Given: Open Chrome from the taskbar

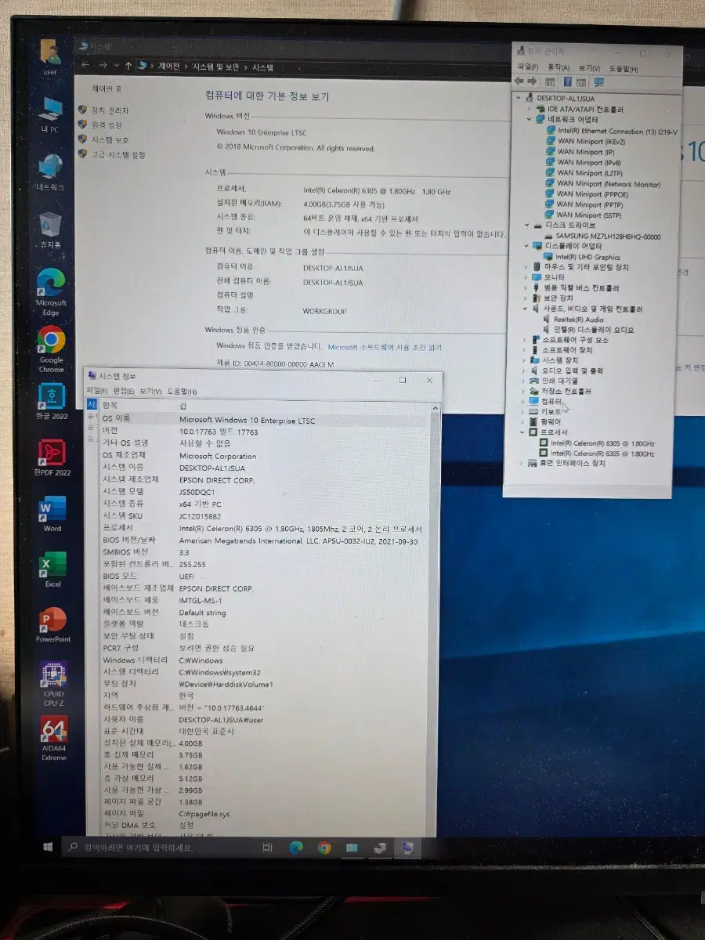Looking at the screenshot, I should [324, 848].
